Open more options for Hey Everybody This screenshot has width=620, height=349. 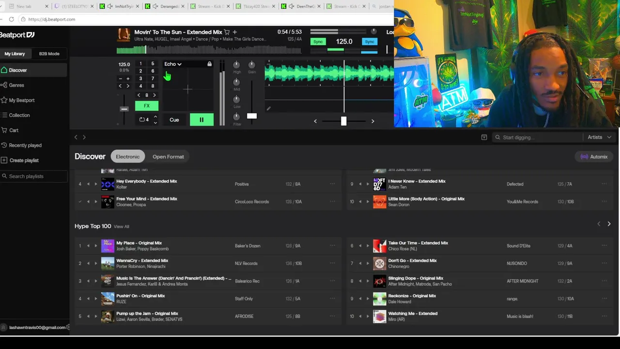point(332,184)
